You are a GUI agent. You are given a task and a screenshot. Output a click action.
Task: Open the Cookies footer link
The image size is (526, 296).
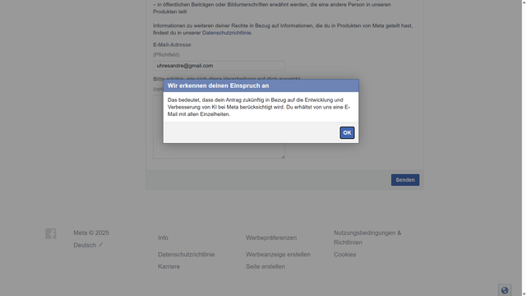tap(345, 254)
